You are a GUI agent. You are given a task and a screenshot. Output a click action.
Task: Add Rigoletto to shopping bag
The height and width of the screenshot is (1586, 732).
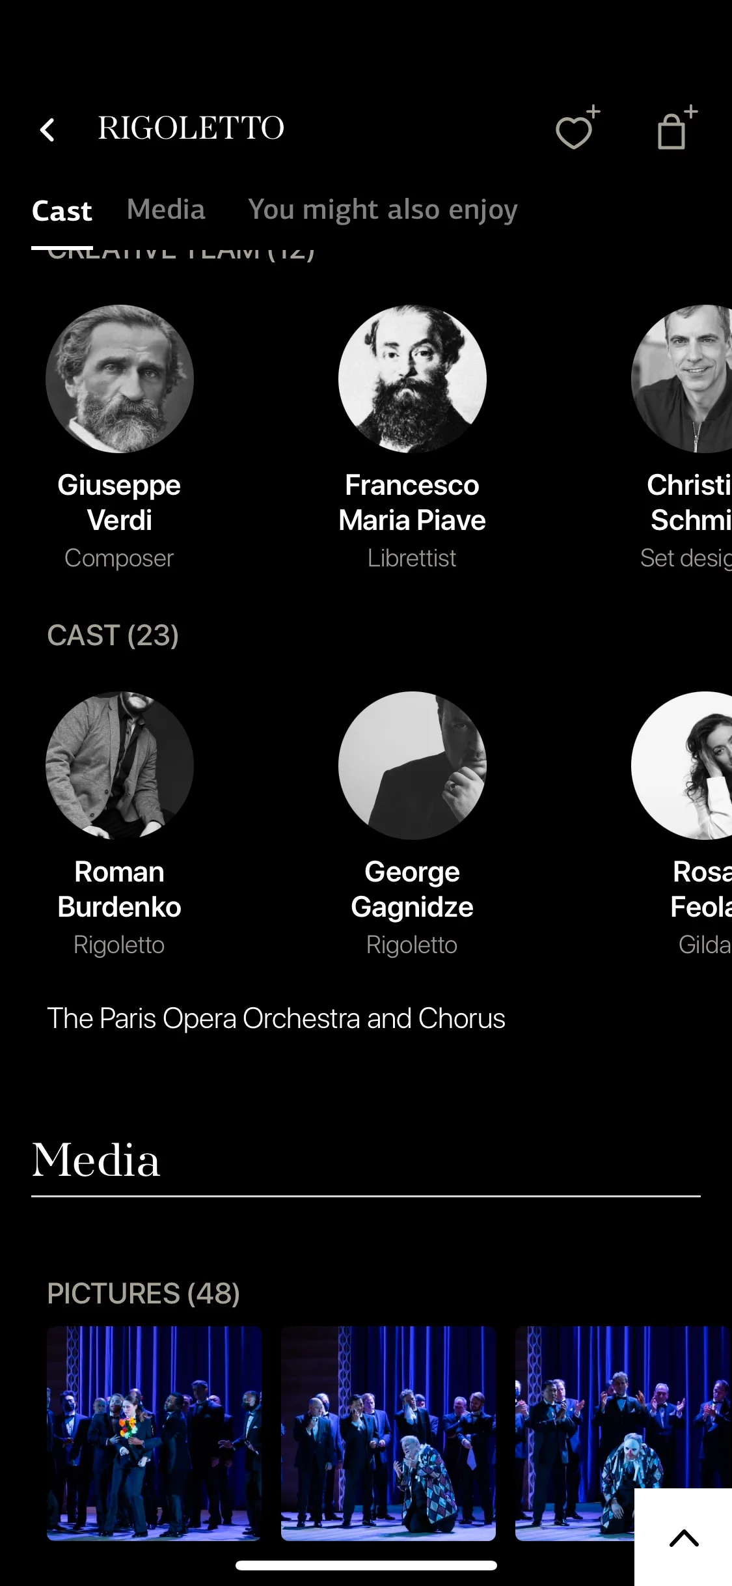pyautogui.click(x=677, y=128)
